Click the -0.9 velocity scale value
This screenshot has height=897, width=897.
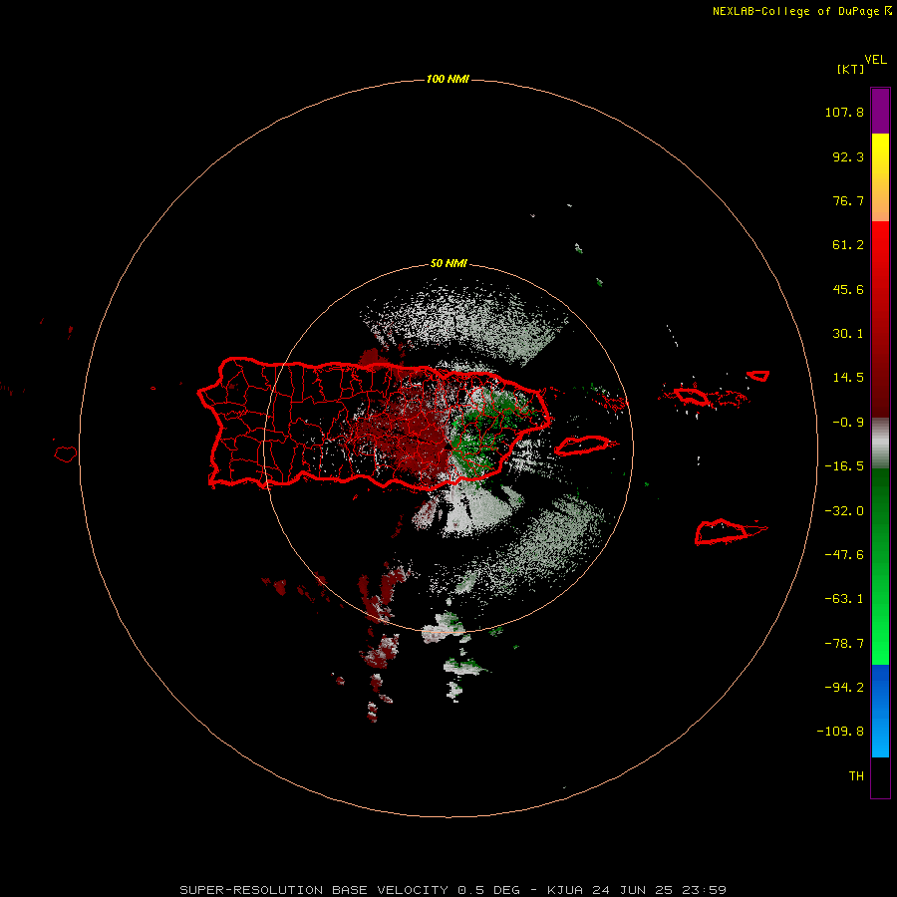(x=848, y=423)
